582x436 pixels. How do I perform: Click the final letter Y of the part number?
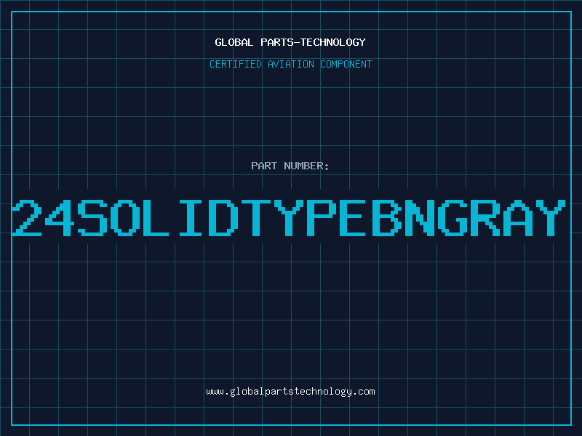coord(549,217)
